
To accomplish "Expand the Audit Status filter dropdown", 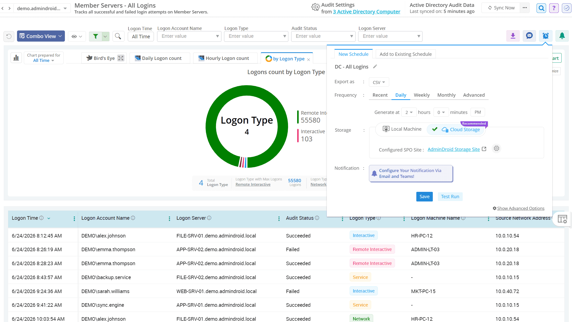I will [x=351, y=36].
